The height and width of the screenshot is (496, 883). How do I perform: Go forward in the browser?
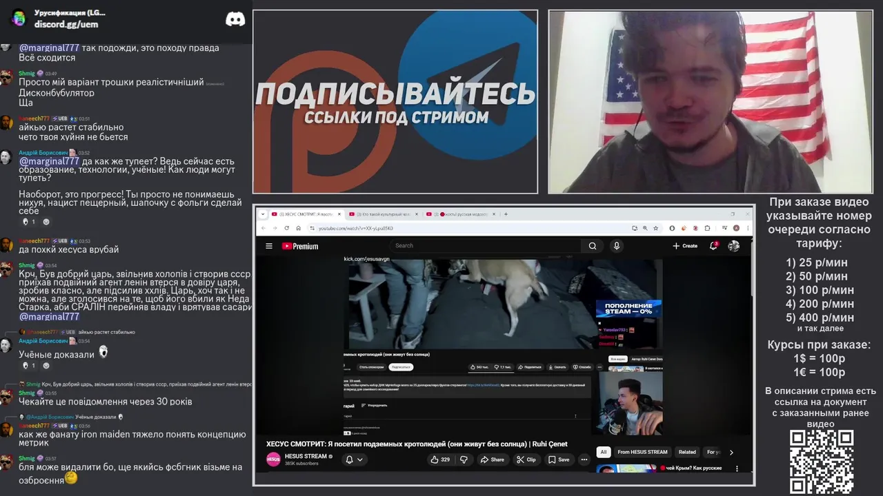(275, 228)
